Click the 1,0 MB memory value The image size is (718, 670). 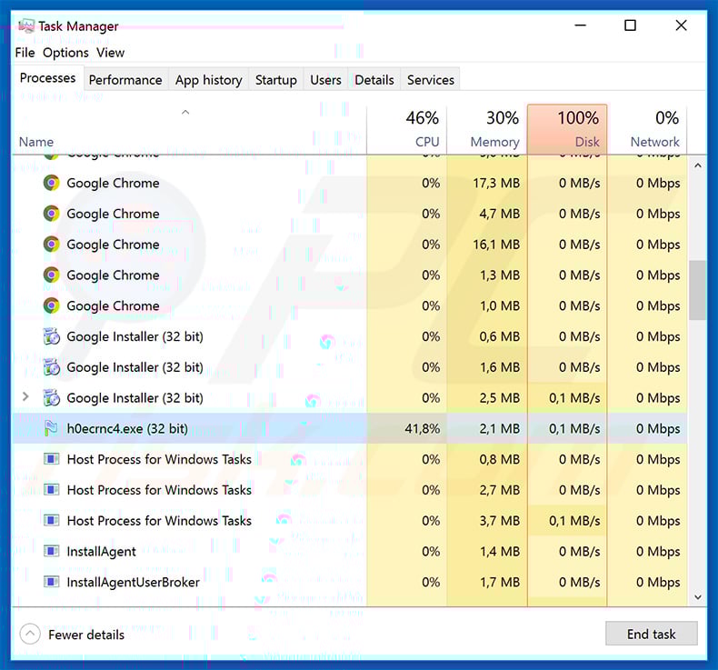pos(500,306)
